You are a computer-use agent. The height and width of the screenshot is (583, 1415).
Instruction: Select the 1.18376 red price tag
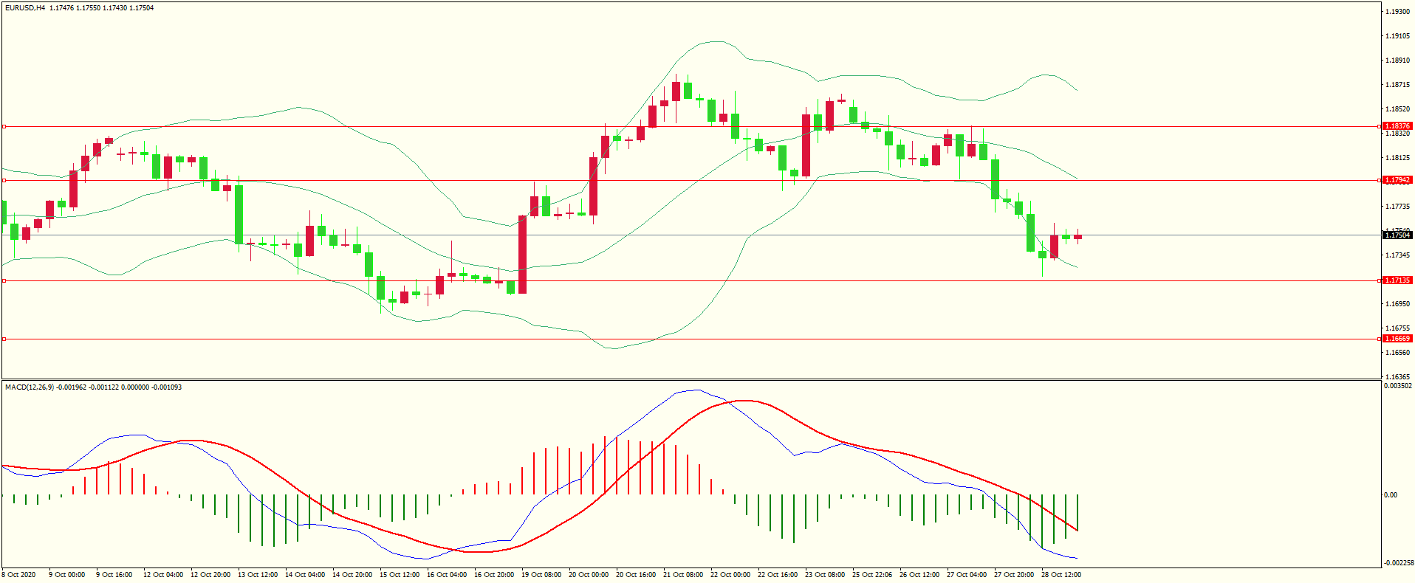[1397, 126]
